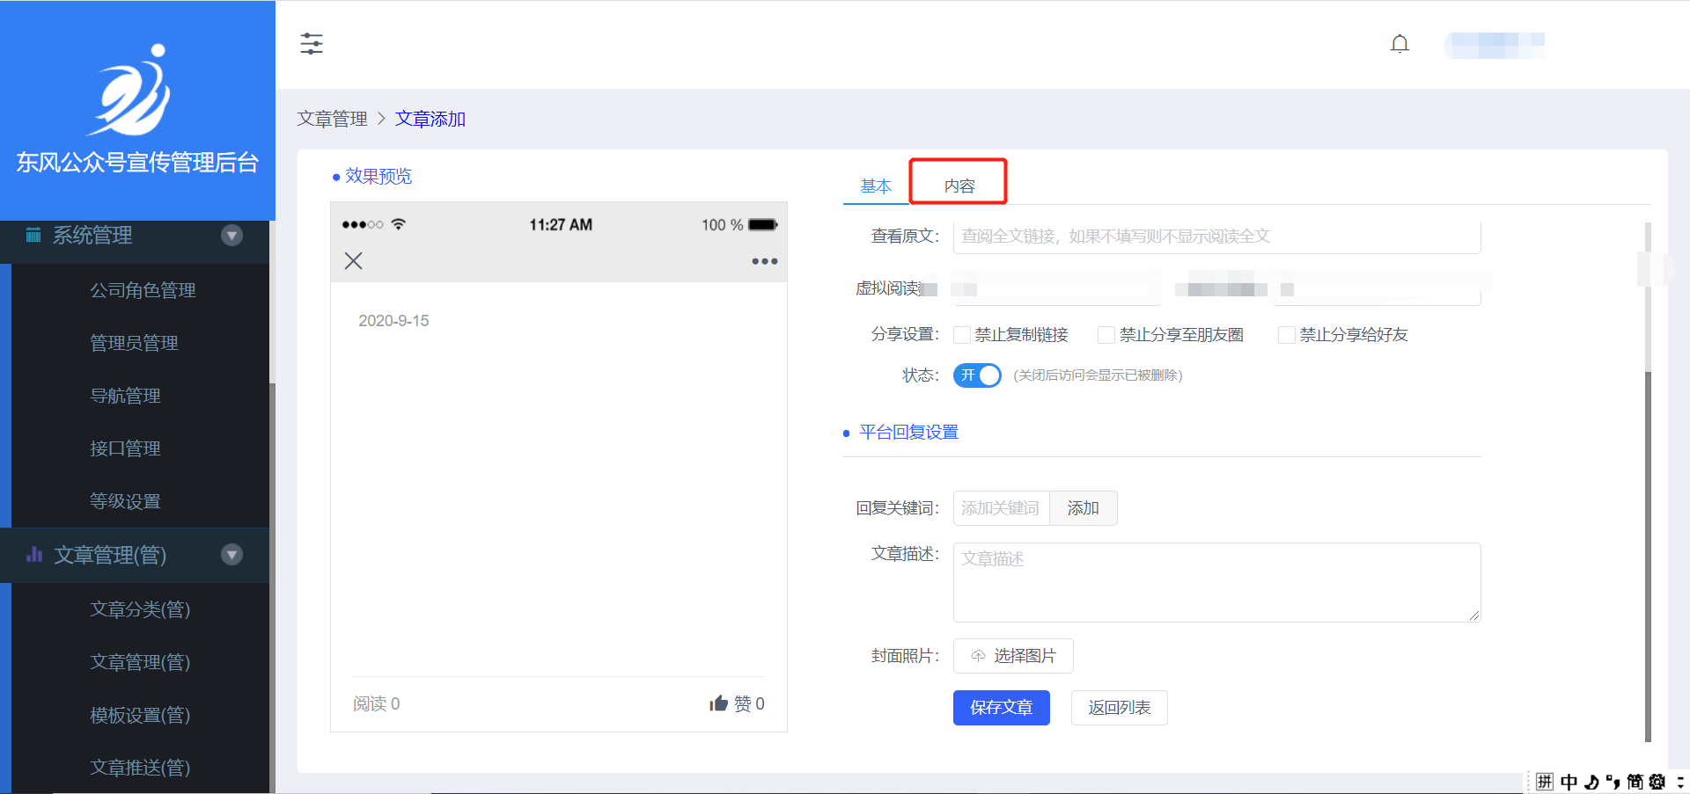
Task: Open the IME settings gear icon
Action: click(x=1657, y=782)
